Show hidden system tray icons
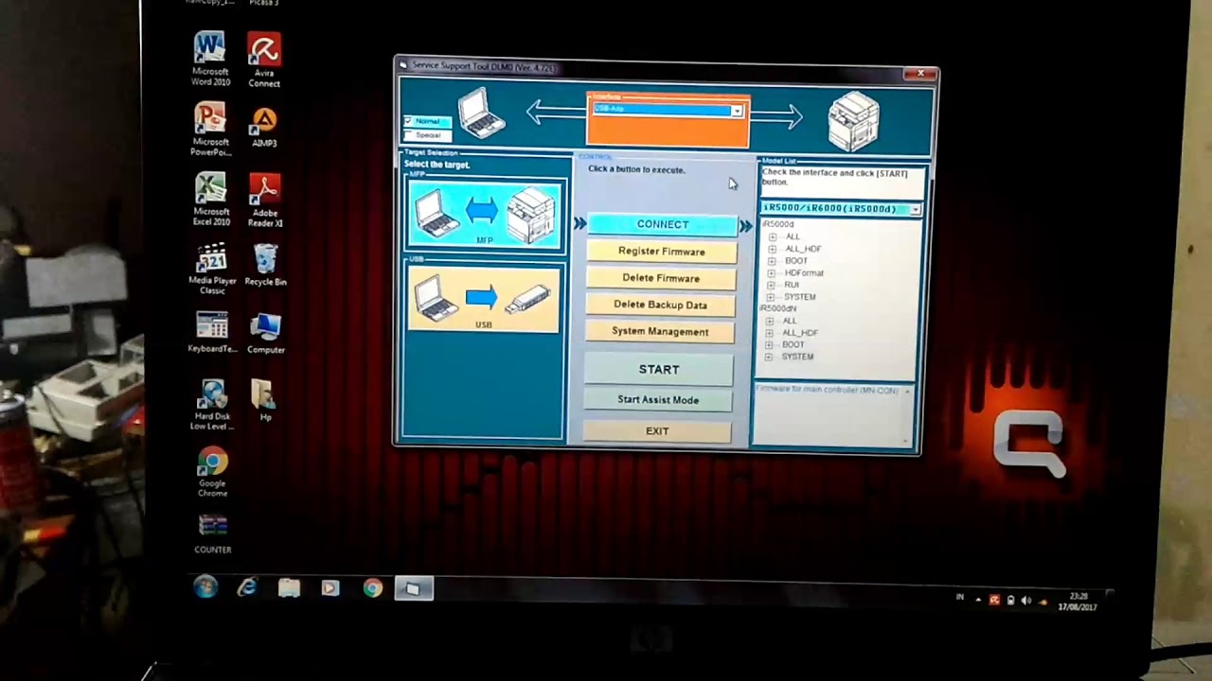This screenshot has height=681, width=1212. click(978, 600)
